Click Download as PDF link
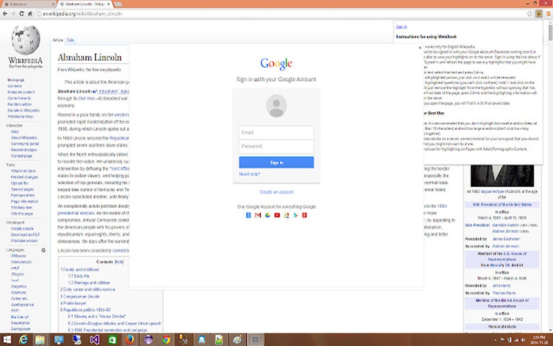 [x=25, y=234]
